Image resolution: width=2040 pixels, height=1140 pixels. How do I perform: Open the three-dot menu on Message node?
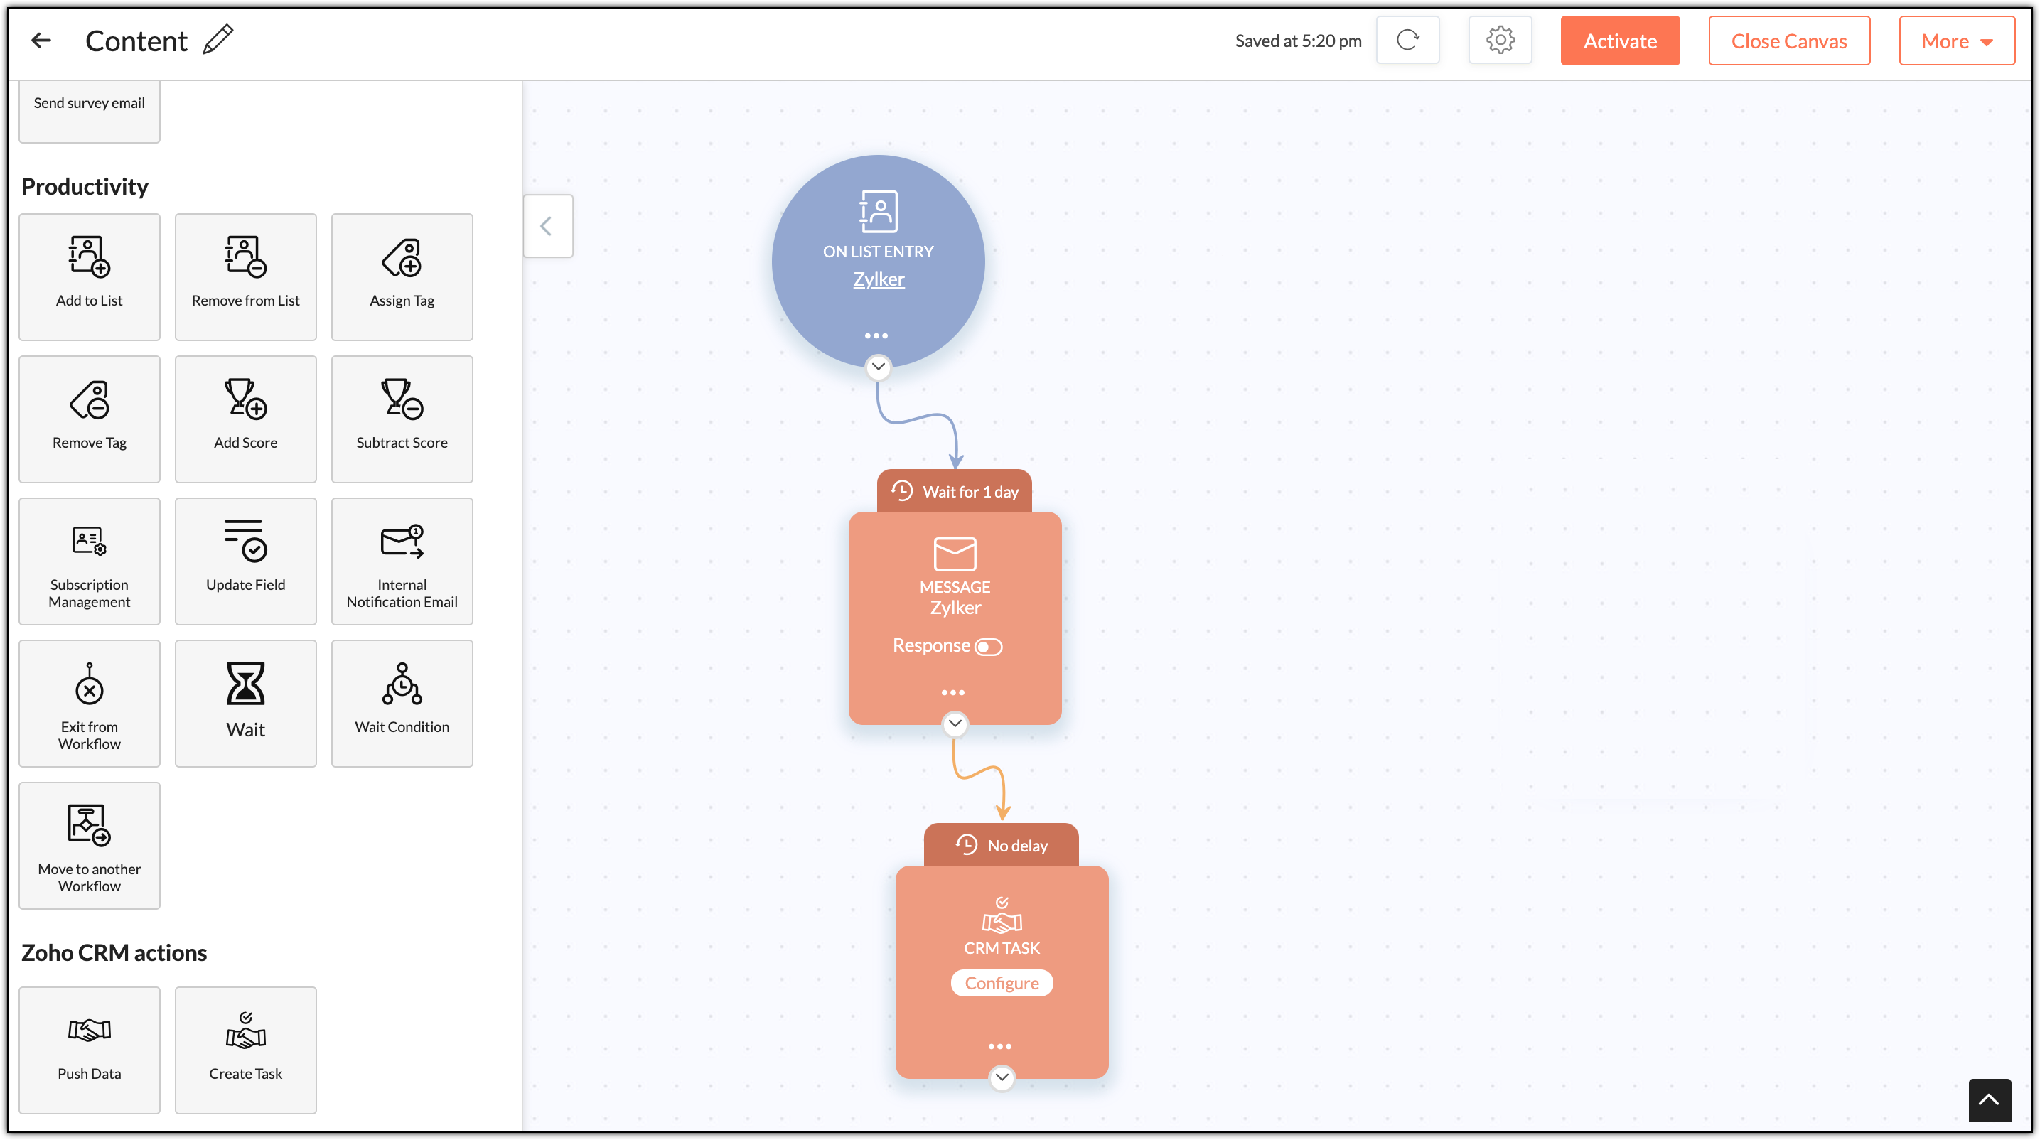pos(952,693)
